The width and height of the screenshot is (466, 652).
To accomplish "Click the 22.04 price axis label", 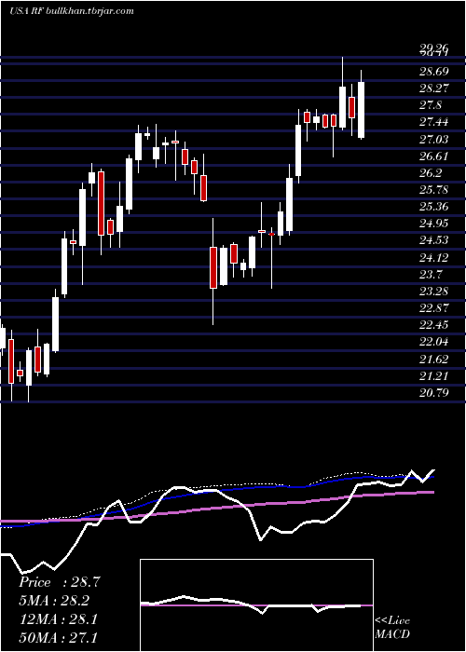I will click(434, 342).
